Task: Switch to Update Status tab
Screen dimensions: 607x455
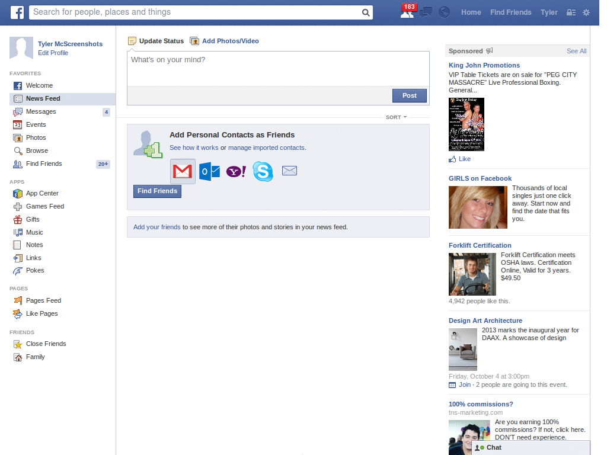Action: coord(156,41)
